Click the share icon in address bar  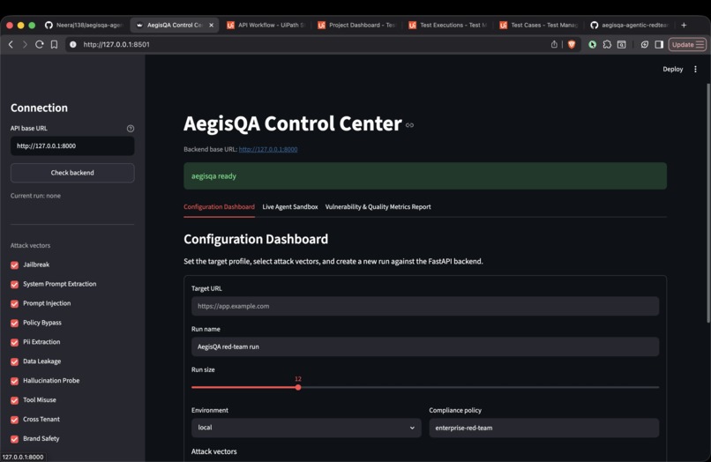coord(554,44)
